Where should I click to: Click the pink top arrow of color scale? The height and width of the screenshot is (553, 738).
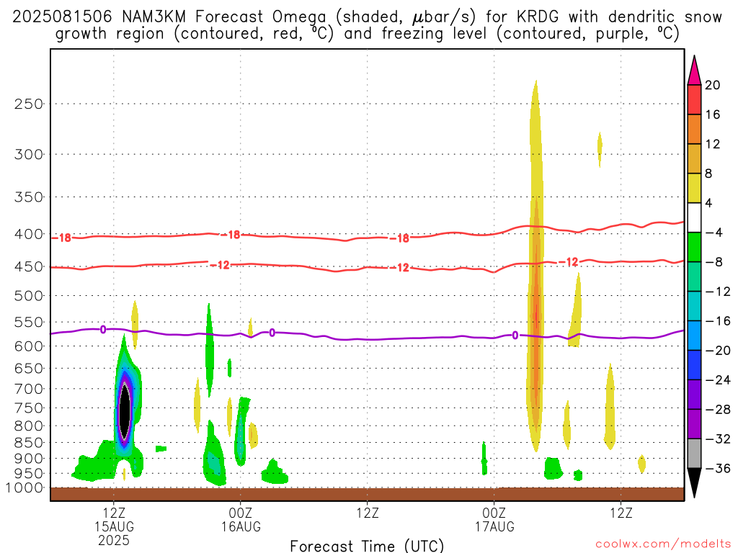tap(694, 70)
